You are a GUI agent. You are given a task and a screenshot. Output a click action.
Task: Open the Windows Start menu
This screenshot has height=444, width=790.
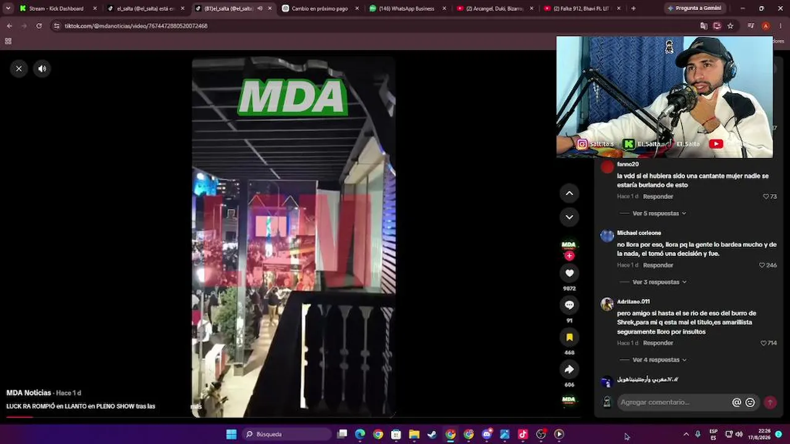tap(231, 434)
